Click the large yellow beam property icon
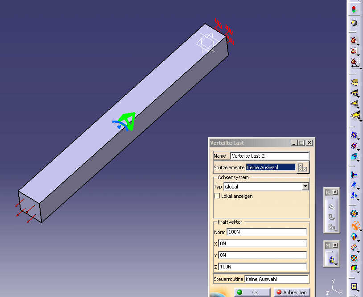This screenshot has height=297, width=363. click(x=355, y=114)
